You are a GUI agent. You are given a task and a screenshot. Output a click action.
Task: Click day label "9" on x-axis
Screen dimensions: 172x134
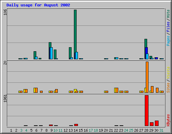click(51, 130)
